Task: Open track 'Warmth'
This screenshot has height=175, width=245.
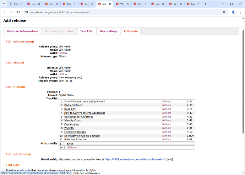Action: pyautogui.click(x=69, y=128)
